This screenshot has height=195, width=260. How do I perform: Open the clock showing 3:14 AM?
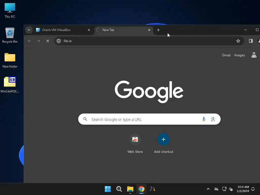243,189
